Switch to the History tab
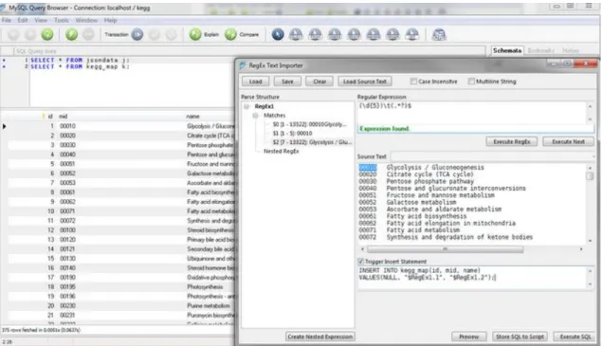This screenshot has width=602, height=346. pos(571,50)
